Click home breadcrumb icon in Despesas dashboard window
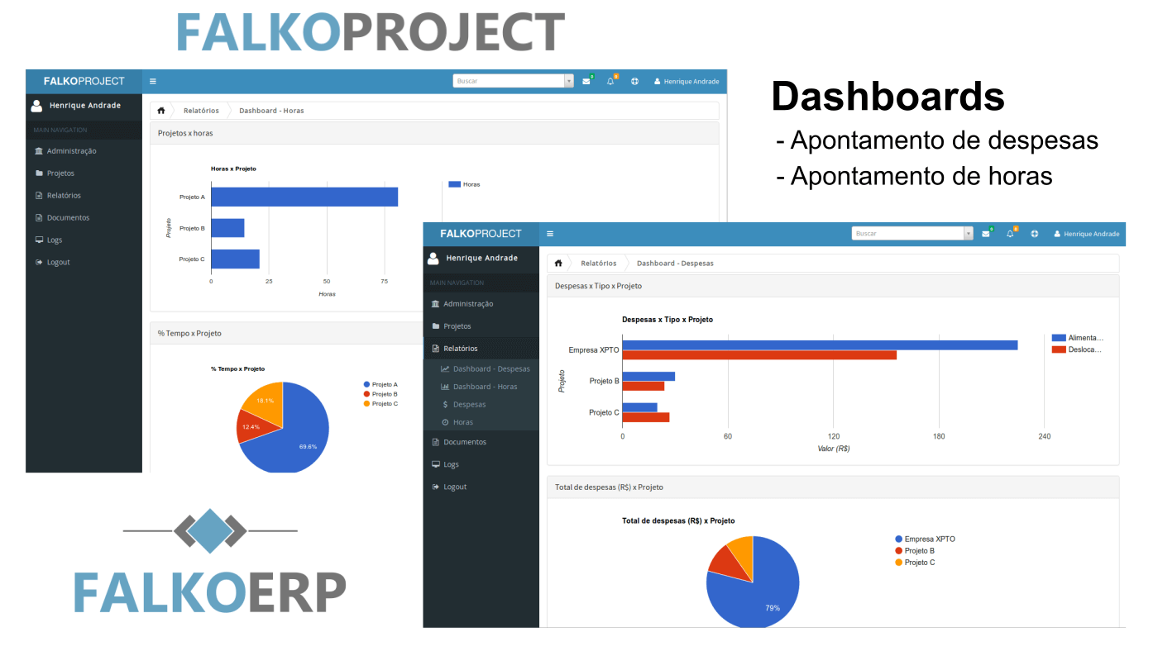Viewport: 1158px width, 651px height. pyautogui.click(x=558, y=263)
